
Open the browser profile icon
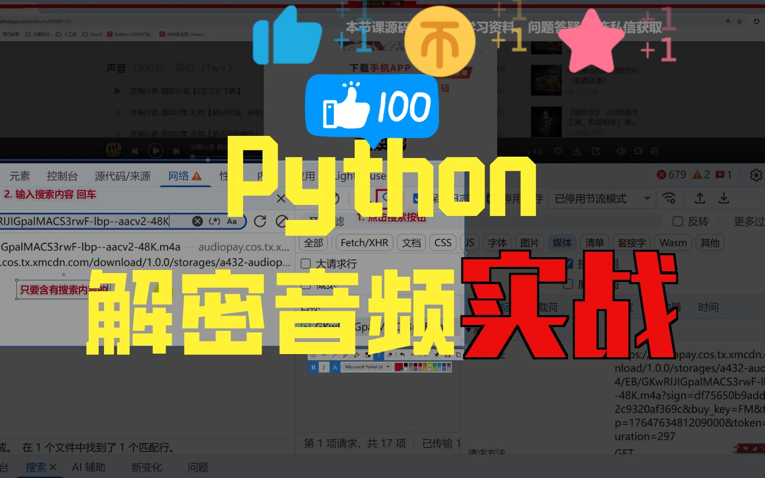click(757, 21)
